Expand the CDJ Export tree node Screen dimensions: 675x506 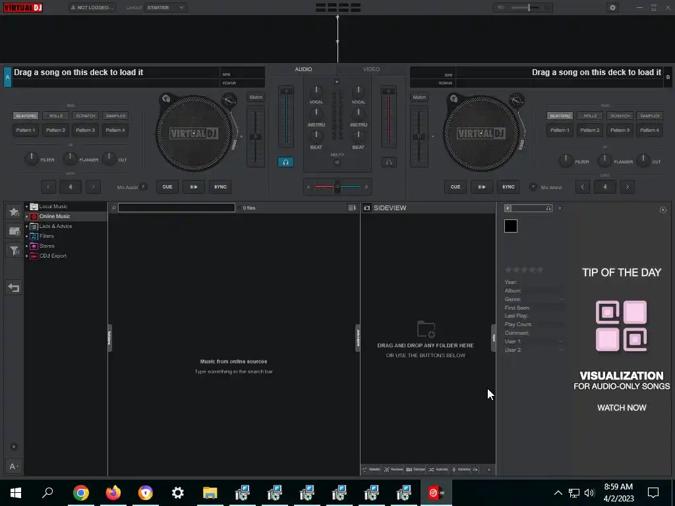26,256
